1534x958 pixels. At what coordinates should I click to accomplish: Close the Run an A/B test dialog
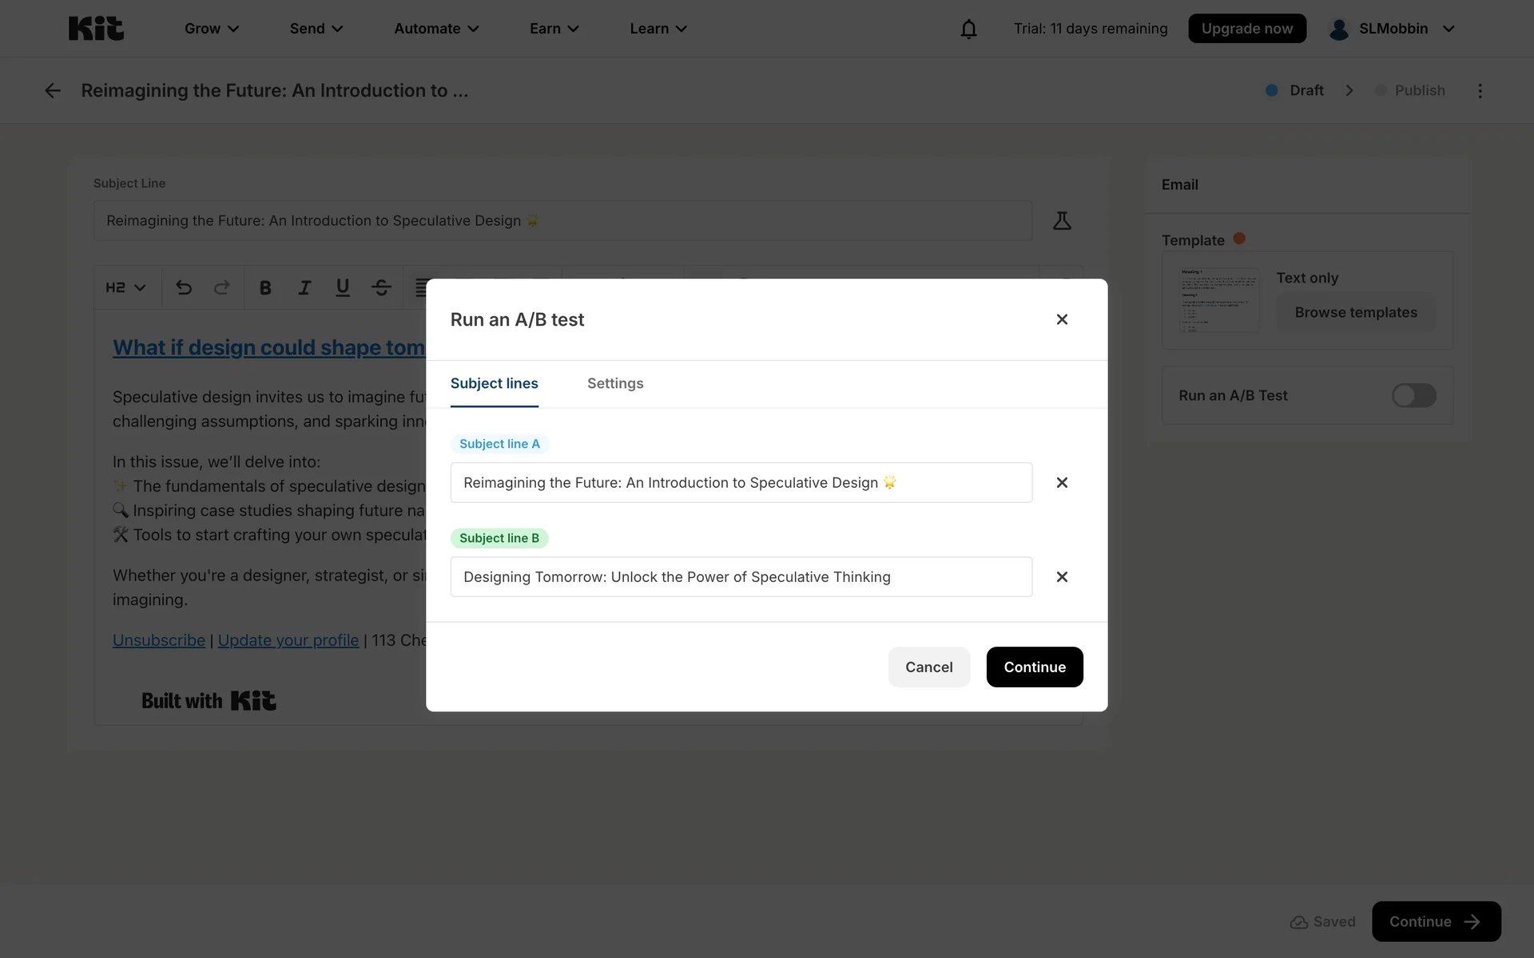[1062, 319]
